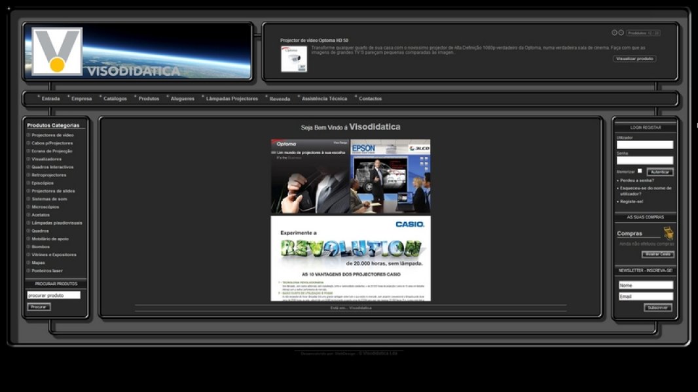The height and width of the screenshot is (392, 698).
Task: Open Visualizadores category
Action: pyautogui.click(x=46, y=159)
